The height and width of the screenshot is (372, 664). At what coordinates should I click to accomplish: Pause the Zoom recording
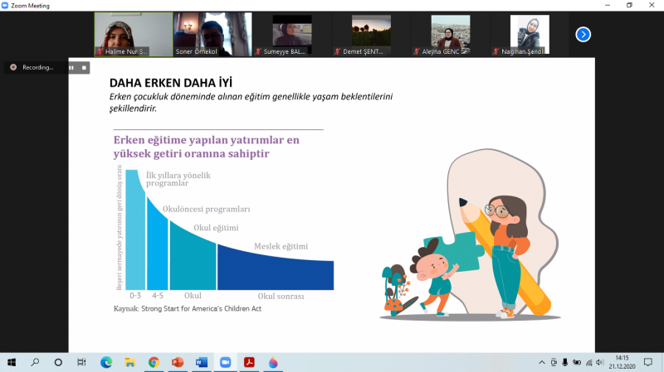[71, 67]
